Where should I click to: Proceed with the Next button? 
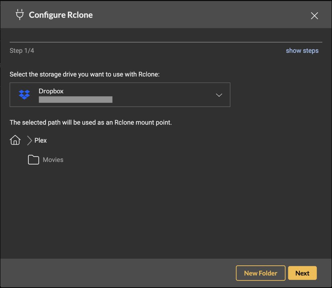coord(302,273)
